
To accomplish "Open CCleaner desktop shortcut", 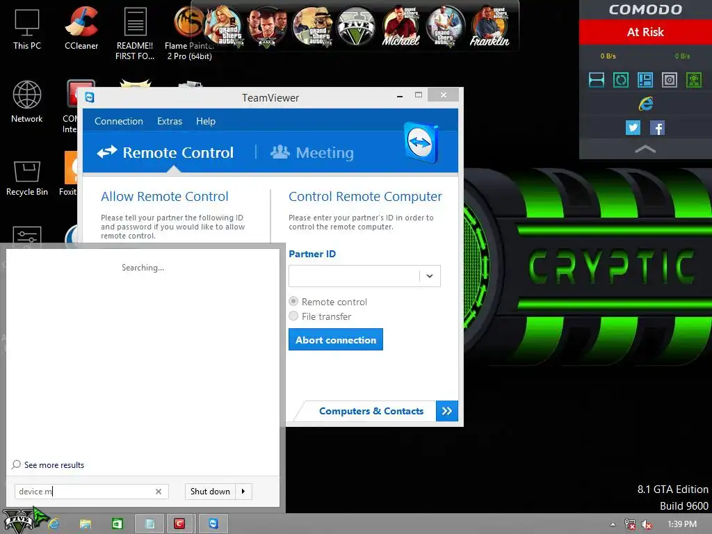I will [x=81, y=28].
